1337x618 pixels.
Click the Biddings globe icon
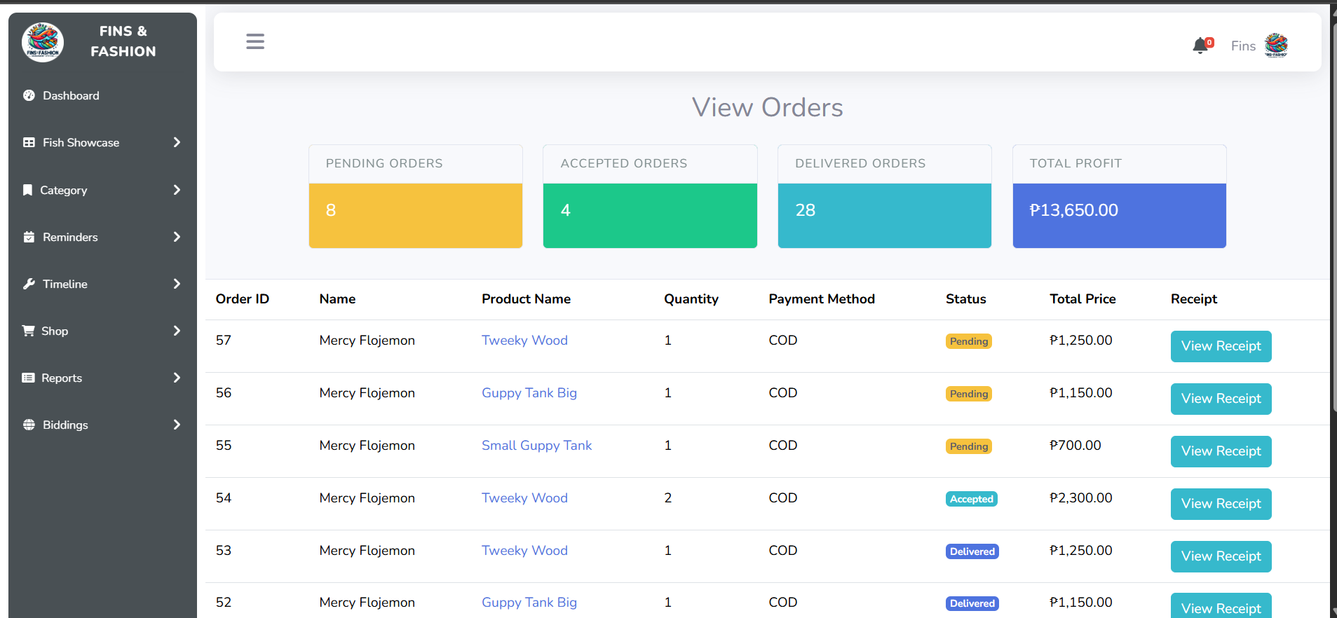pos(29,425)
